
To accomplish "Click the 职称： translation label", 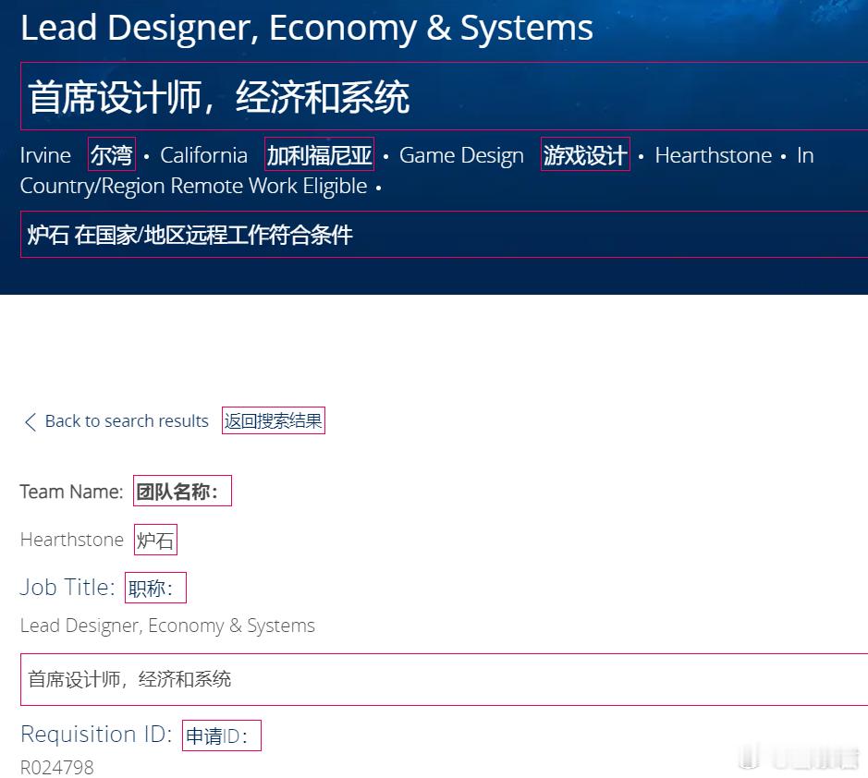I will (x=155, y=588).
